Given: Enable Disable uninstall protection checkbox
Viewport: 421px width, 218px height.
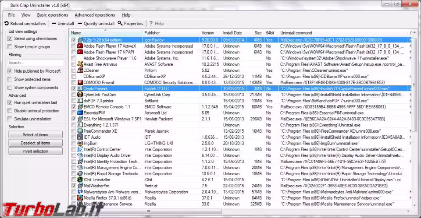Looking at the screenshot, I should click(x=10, y=111).
